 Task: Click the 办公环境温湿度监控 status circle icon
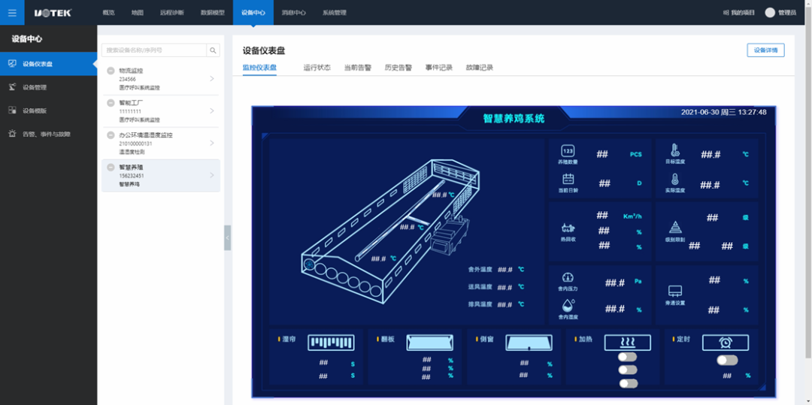[x=111, y=135]
